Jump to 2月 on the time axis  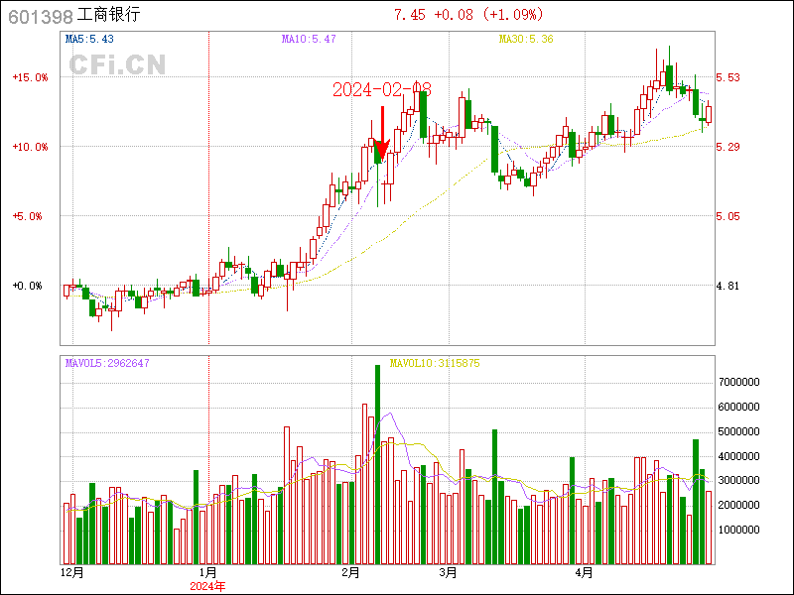pos(349,572)
